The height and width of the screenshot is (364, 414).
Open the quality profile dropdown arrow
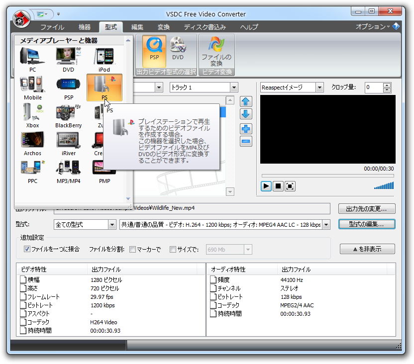pos(326,225)
